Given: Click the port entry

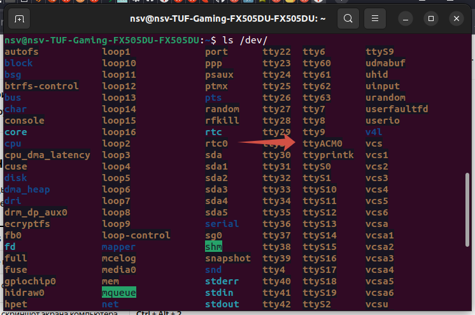Looking at the screenshot, I should pos(216,52).
